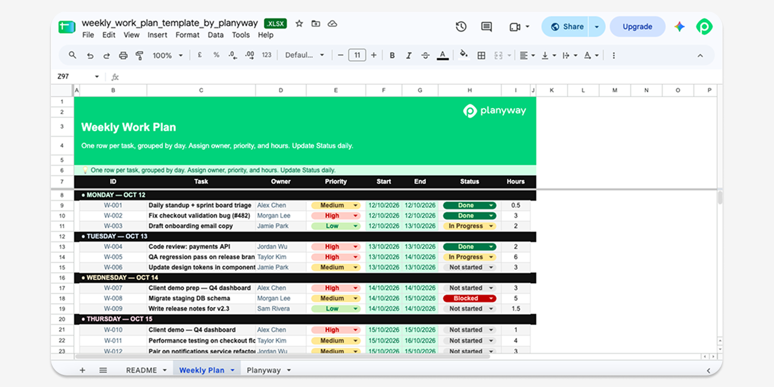Increase font size with plus button
The height and width of the screenshot is (387, 774).
[374, 55]
